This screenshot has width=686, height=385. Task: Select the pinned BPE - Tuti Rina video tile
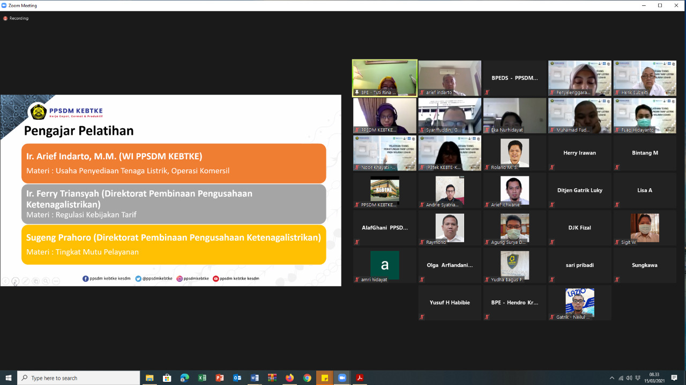pyautogui.click(x=384, y=78)
